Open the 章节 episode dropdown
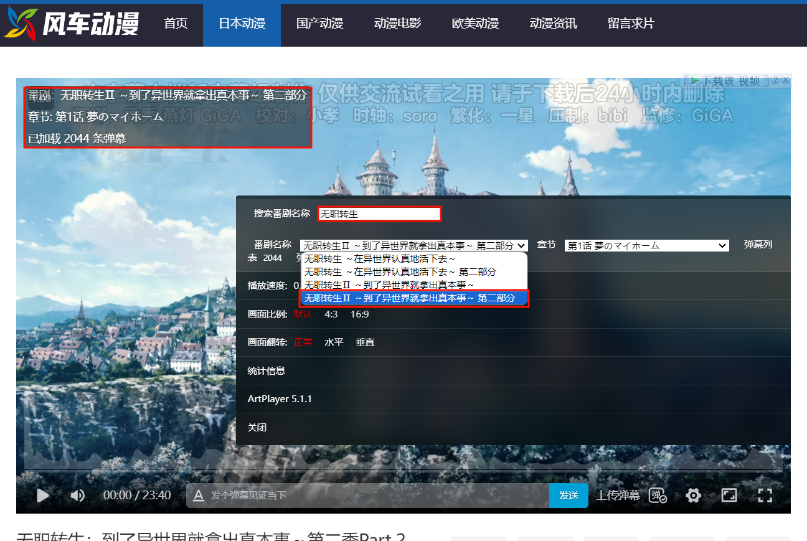The width and height of the screenshot is (807, 541). (x=646, y=245)
